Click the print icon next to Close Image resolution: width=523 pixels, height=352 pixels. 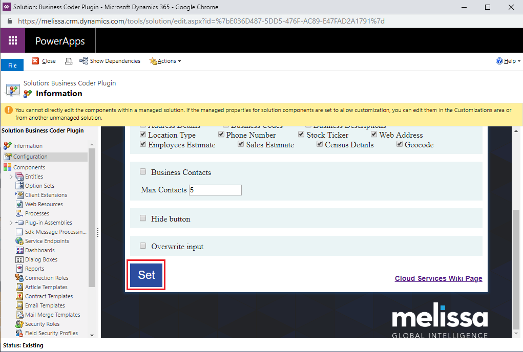click(x=69, y=61)
